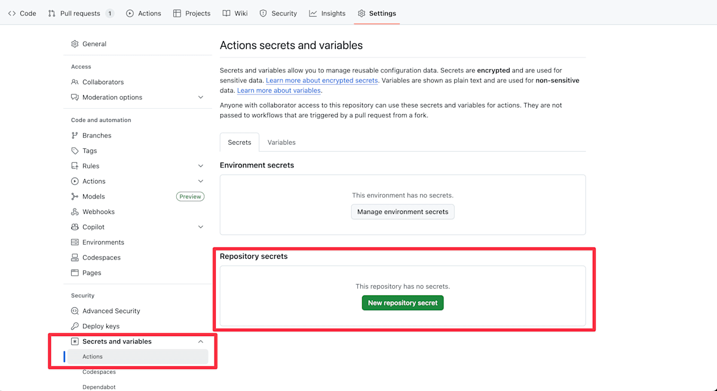Click the Codespaces icon in sidebar

75,258
